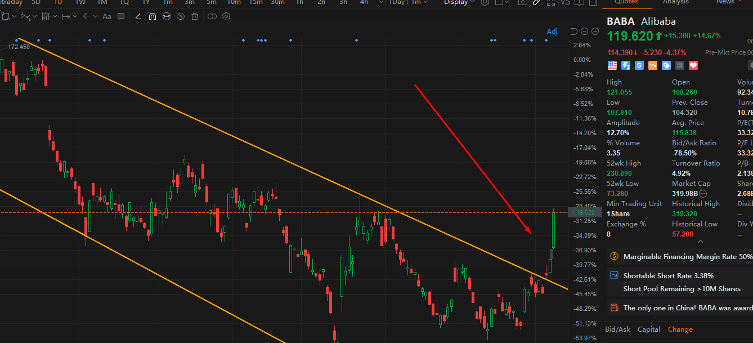Click the 172.450 high price label
753x343 pixels.
click(19, 47)
